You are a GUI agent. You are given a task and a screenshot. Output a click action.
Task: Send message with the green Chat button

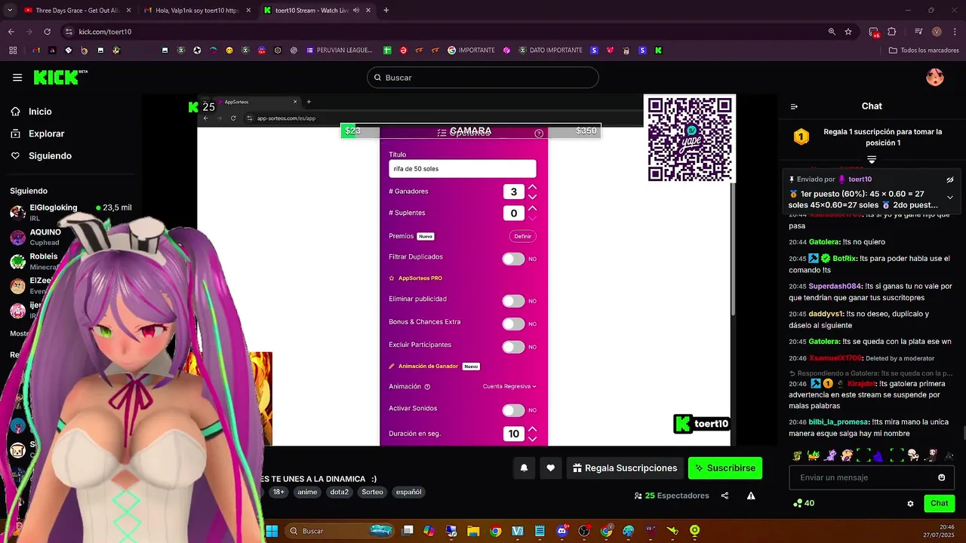click(939, 503)
